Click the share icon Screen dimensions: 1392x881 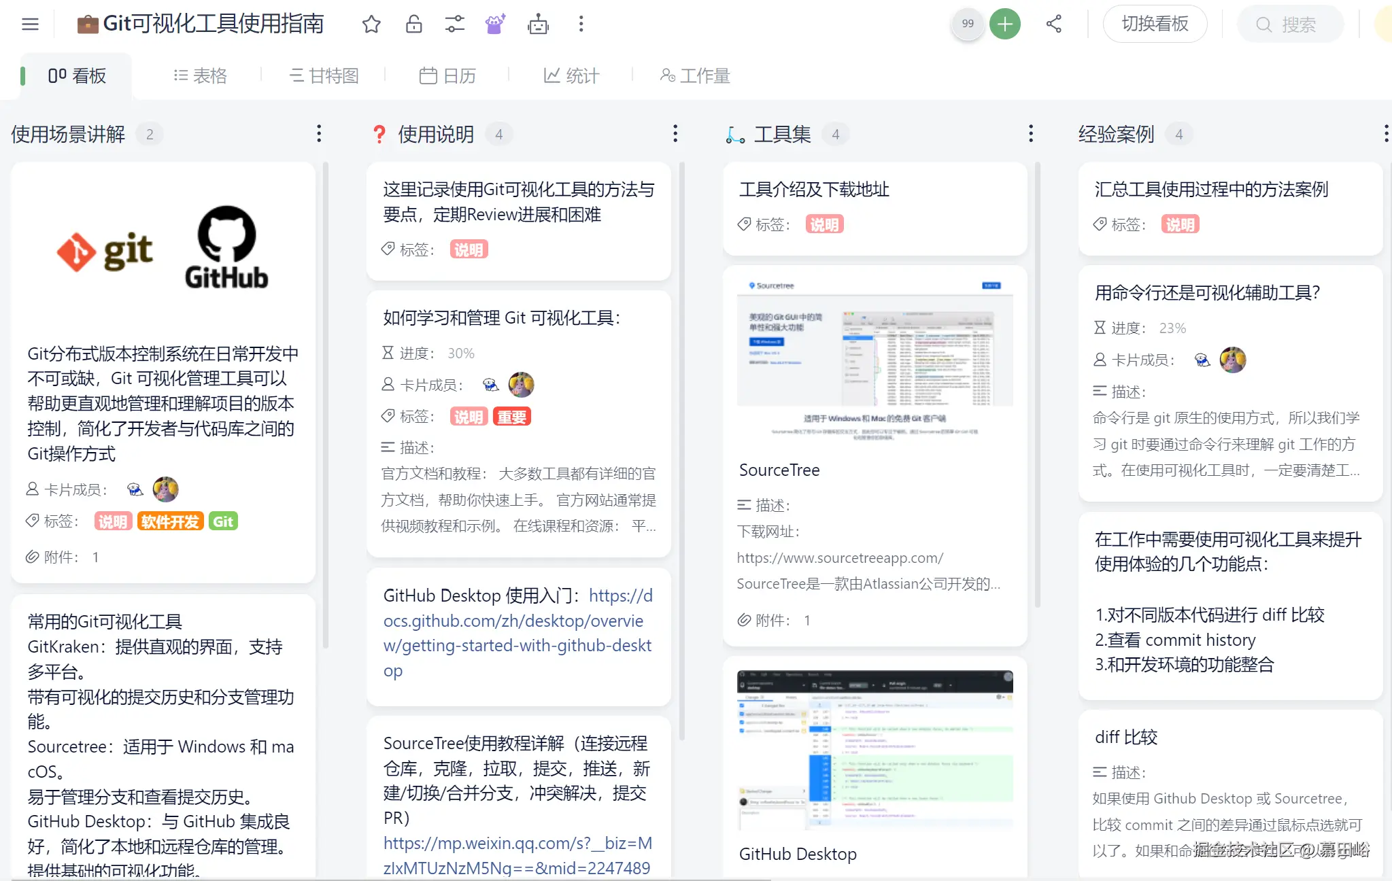1054,24
